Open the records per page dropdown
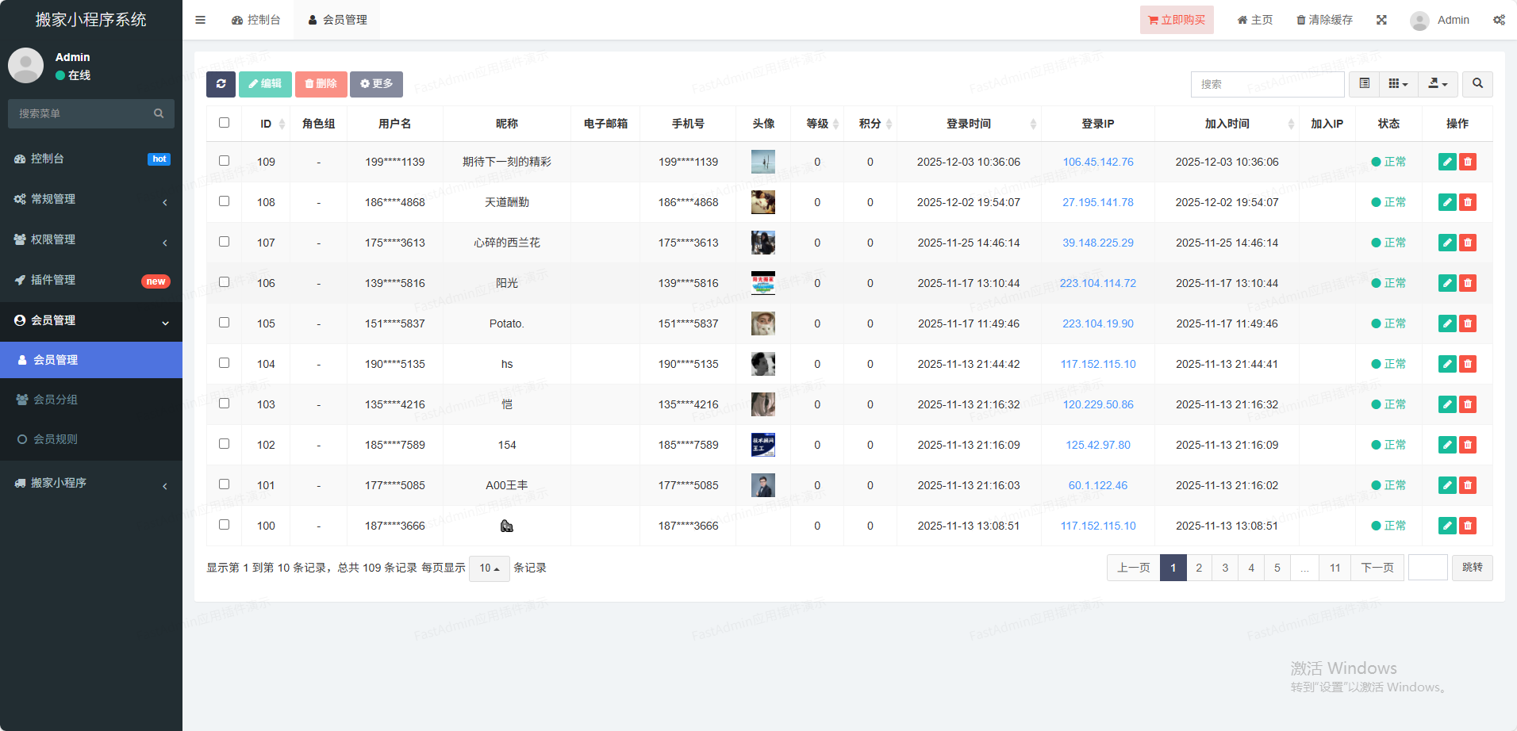The width and height of the screenshot is (1517, 731). click(489, 568)
